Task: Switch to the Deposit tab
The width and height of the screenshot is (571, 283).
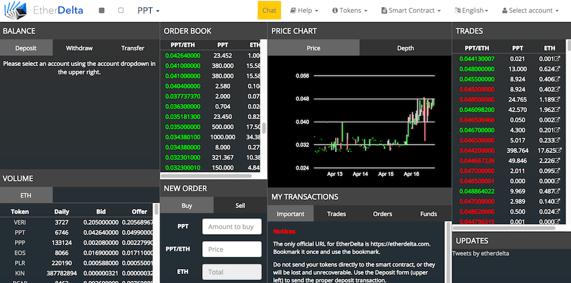Action: point(26,48)
